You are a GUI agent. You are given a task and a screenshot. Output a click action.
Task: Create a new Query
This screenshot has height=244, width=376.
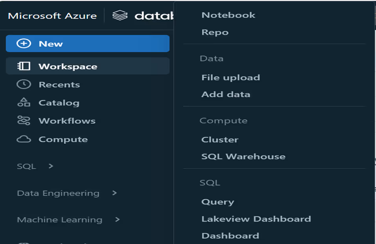click(x=218, y=202)
